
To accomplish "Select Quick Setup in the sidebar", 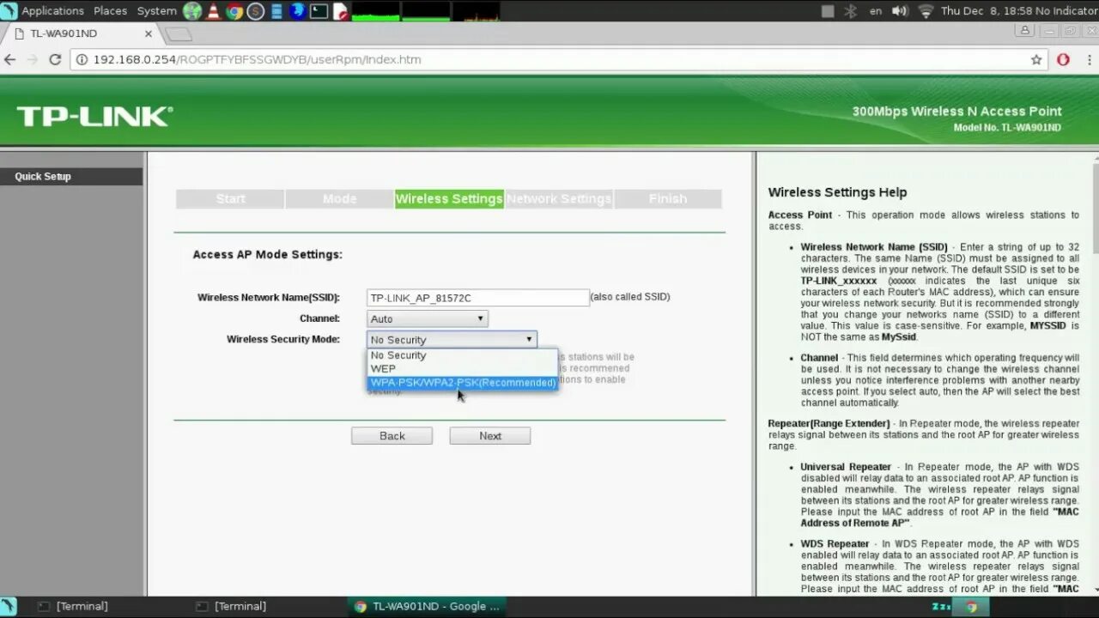I will tap(71, 176).
